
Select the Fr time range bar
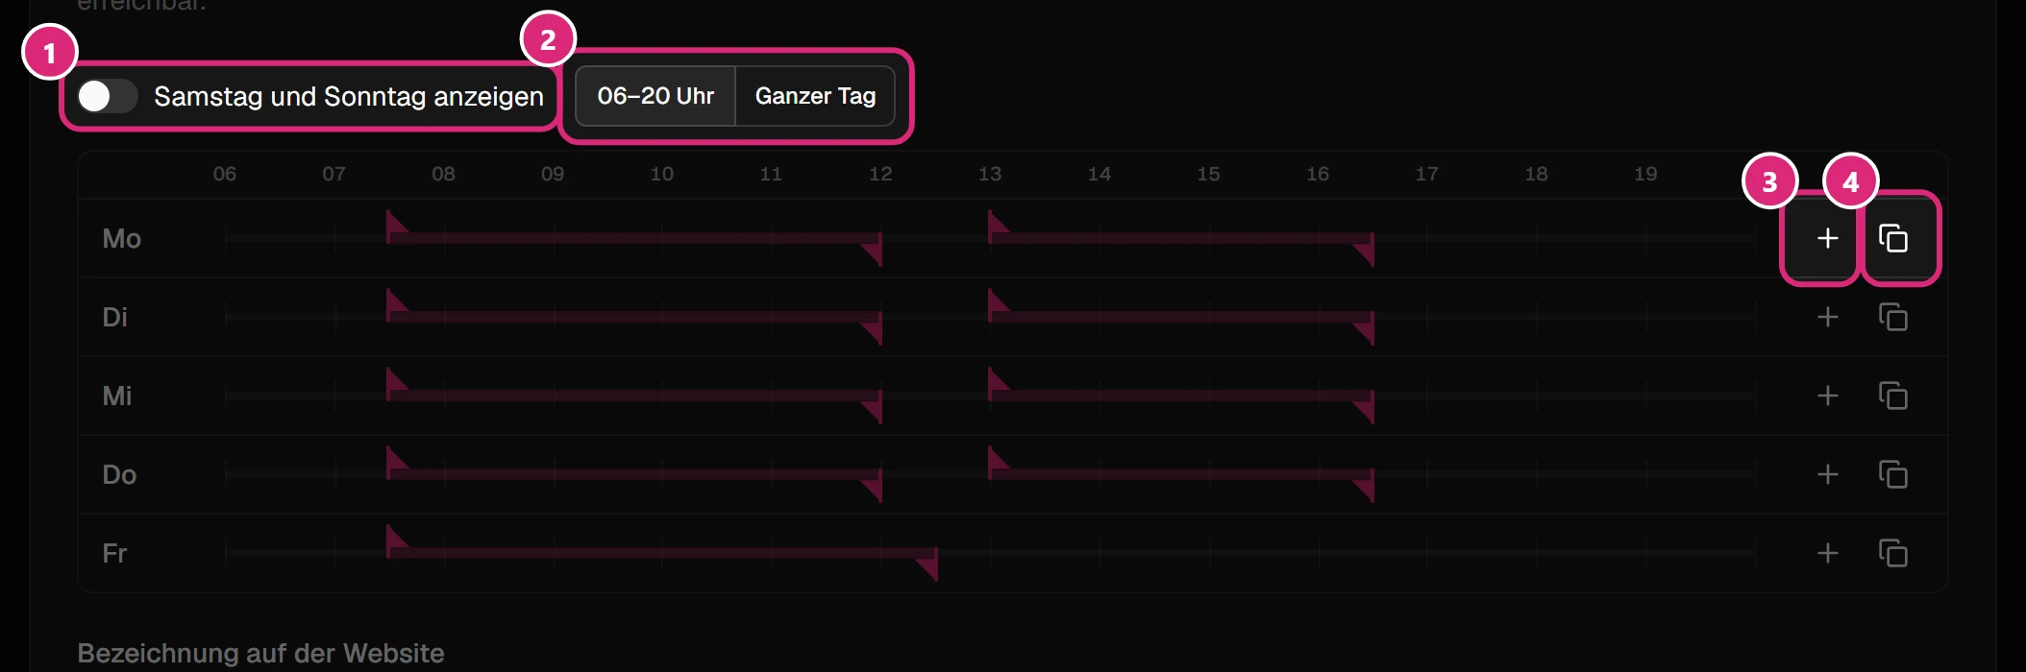(x=662, y=553)
